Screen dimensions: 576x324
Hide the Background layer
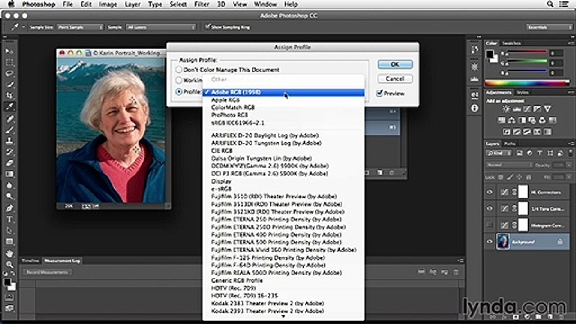click(x=490, y=242)
